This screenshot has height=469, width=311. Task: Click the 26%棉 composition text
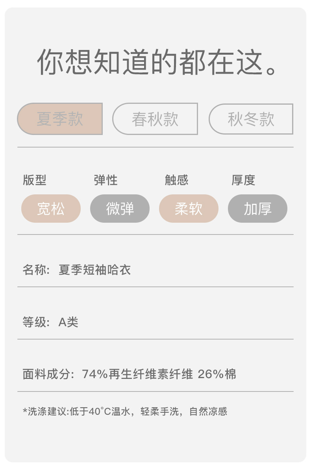point(217,374)
